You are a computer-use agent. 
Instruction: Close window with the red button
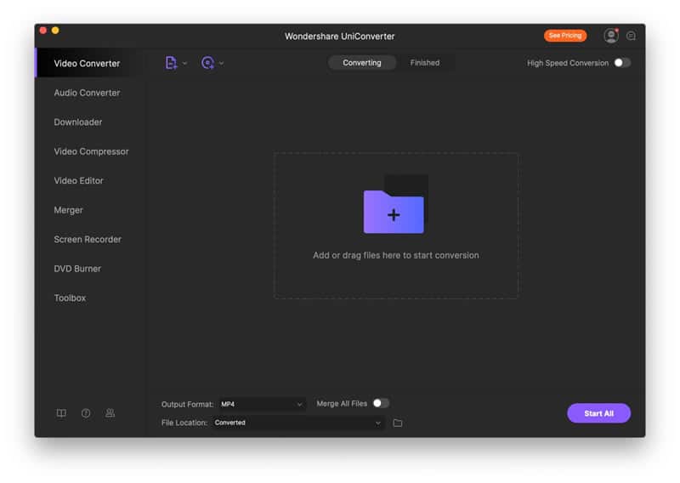43,31
